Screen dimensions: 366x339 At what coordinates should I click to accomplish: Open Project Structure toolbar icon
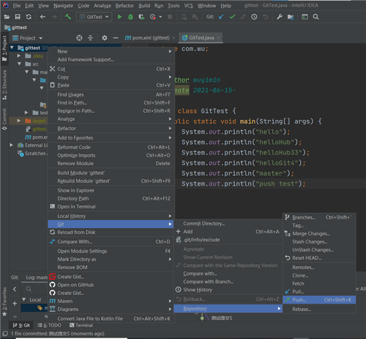coord(290,17)
